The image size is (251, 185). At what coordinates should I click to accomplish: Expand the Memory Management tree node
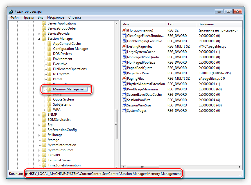[x=44, y=90]
